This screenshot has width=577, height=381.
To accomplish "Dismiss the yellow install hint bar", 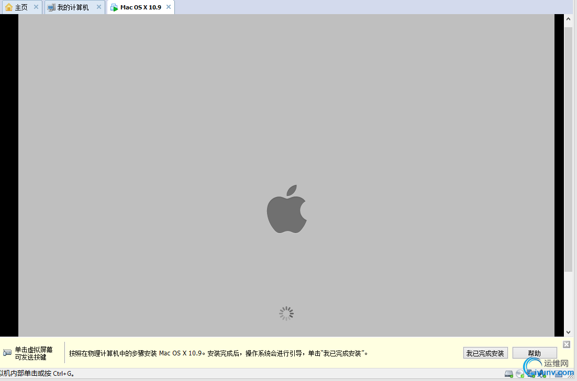I will [567, 344].
